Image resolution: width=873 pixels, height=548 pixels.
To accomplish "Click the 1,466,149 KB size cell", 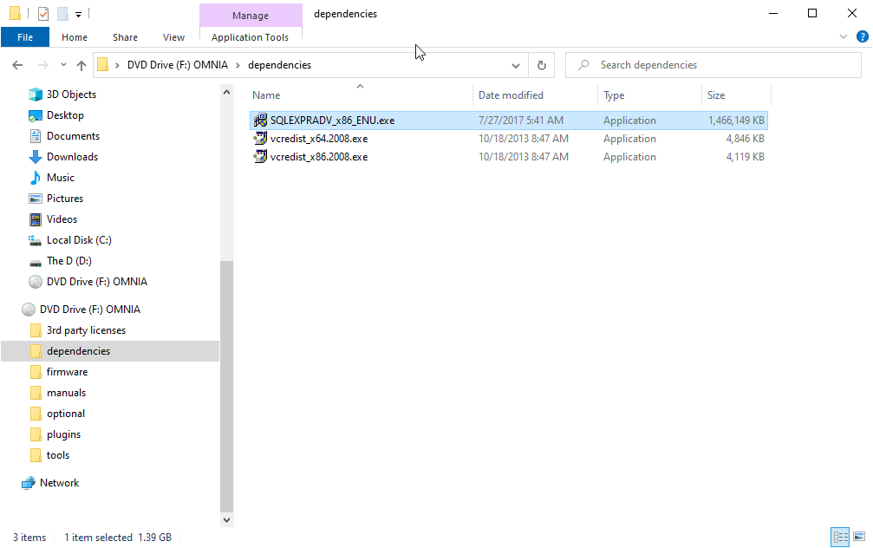I will pyautogui.click(x=736, y=121).
